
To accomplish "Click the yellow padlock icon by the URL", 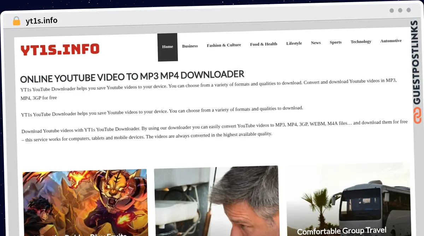I will [16, 21].
